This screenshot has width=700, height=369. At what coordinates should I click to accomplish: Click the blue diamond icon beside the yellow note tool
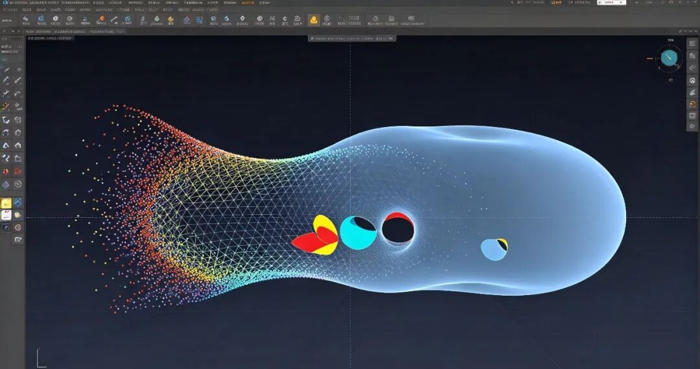point(18,203)
